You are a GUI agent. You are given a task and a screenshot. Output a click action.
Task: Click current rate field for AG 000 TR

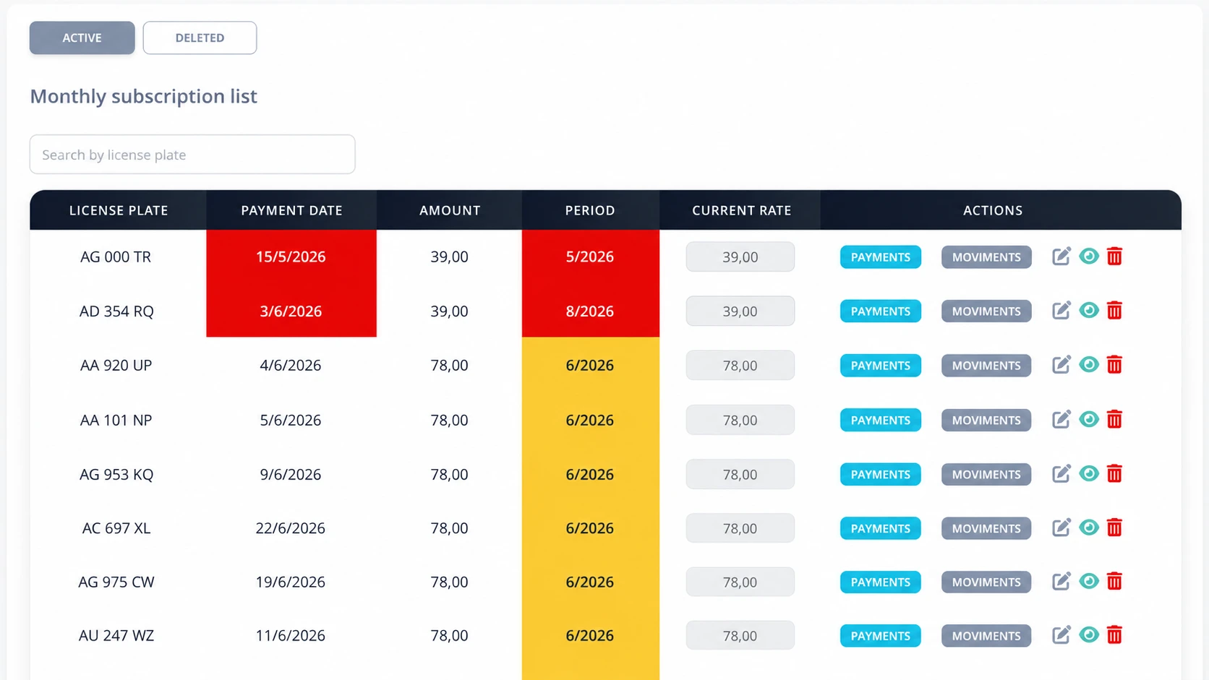coord(740,257)
